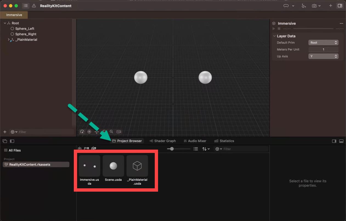Image resolution: width=346 pixels, height=221 pixels.
Task: Select RealityKitContent.rkassets in sidebar
Action: pyautogui.click(x=36, y=164)
